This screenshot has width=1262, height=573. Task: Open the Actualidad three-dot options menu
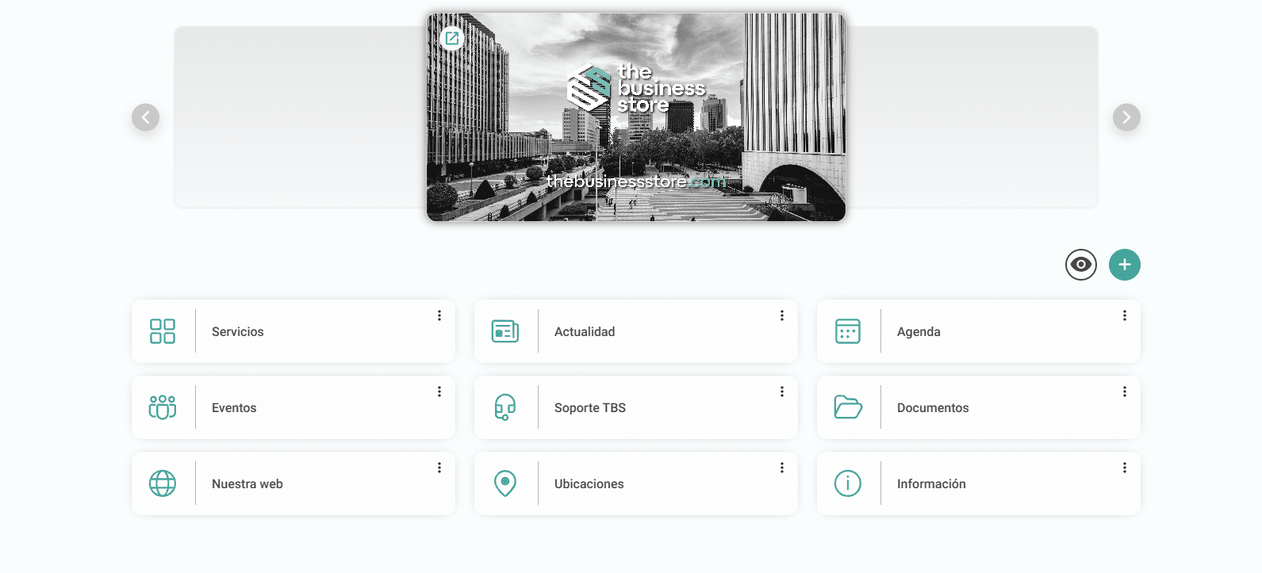[x=782, y=315]
